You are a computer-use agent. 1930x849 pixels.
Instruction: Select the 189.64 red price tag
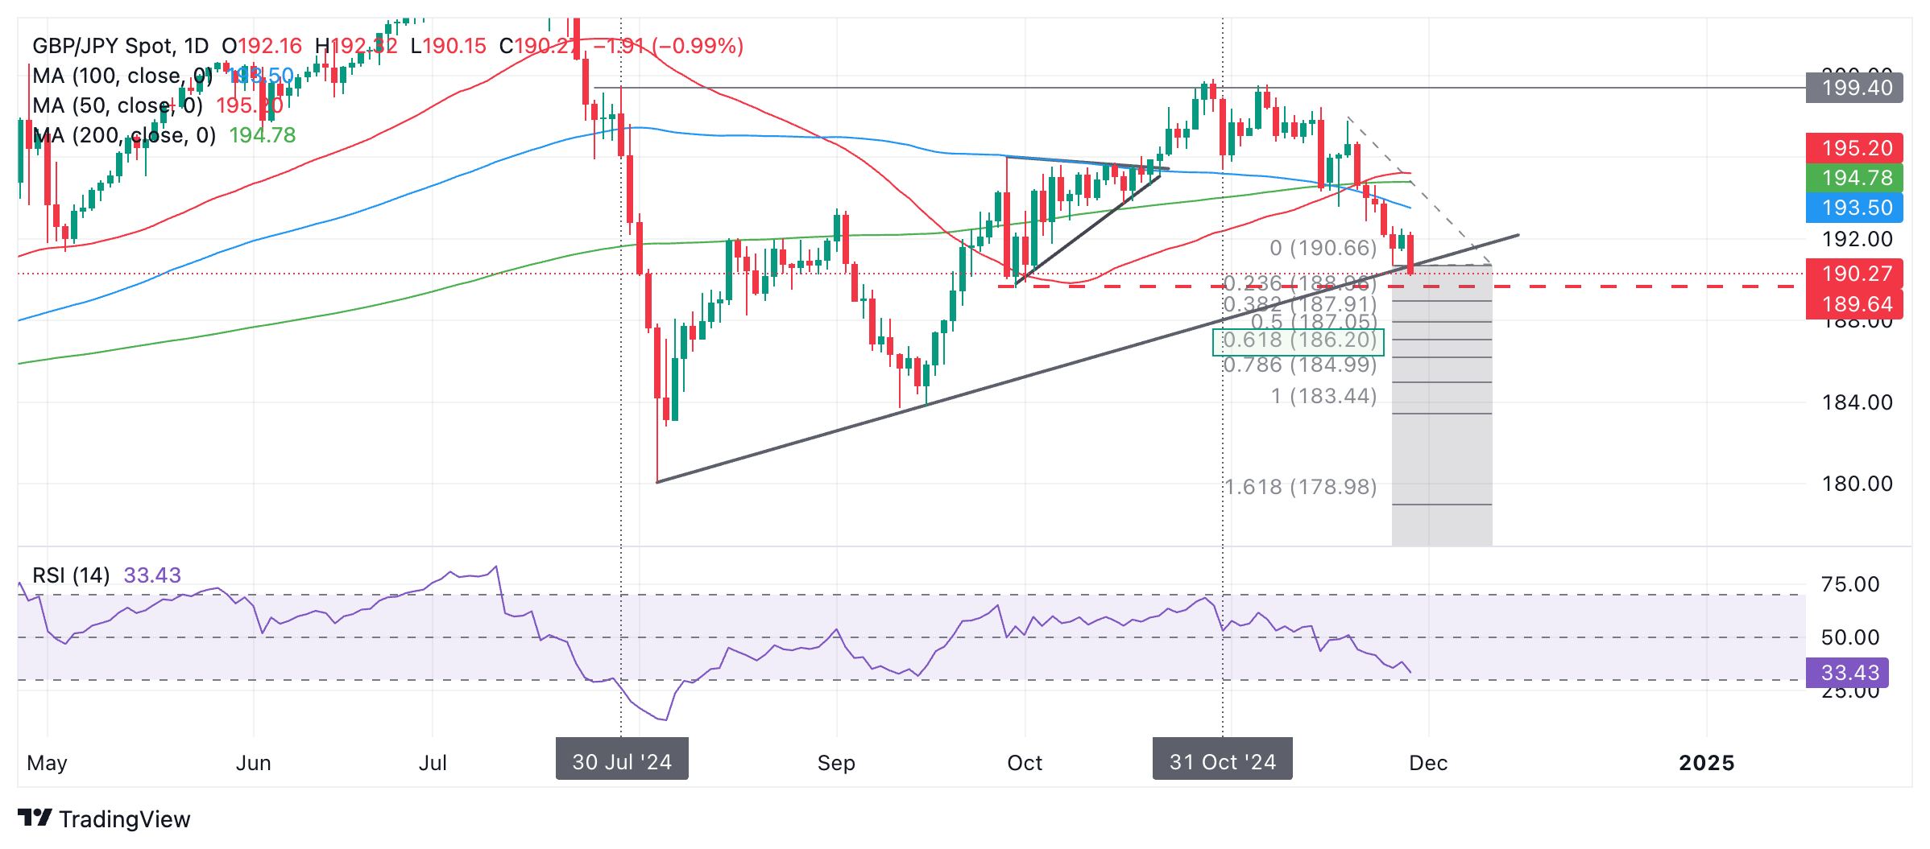pyautogui.click(x=1854, y=304)
